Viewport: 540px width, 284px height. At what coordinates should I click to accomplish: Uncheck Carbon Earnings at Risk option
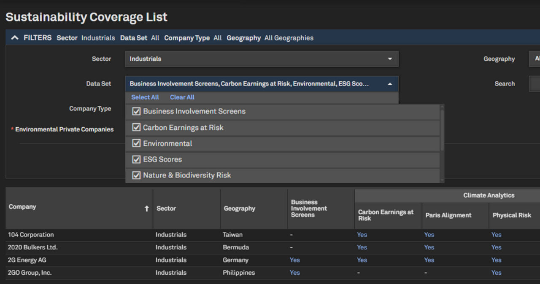136,128
